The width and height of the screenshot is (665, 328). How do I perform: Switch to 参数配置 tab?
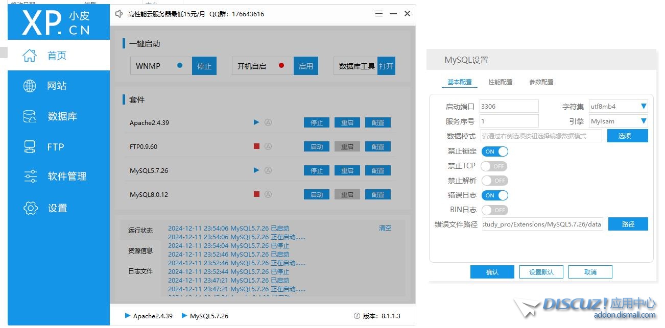pos(541,82)
